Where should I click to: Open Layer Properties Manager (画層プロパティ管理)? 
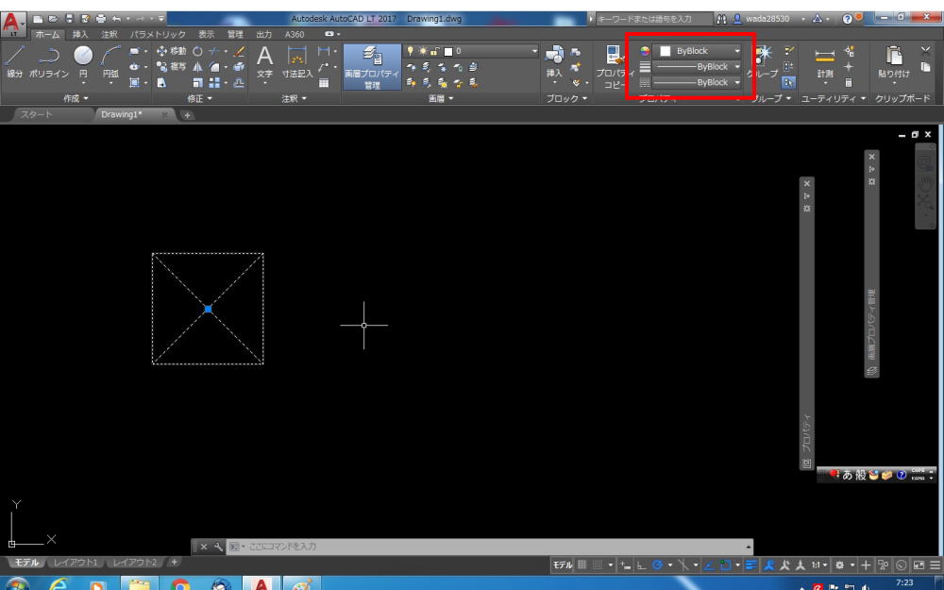(372, 67)
